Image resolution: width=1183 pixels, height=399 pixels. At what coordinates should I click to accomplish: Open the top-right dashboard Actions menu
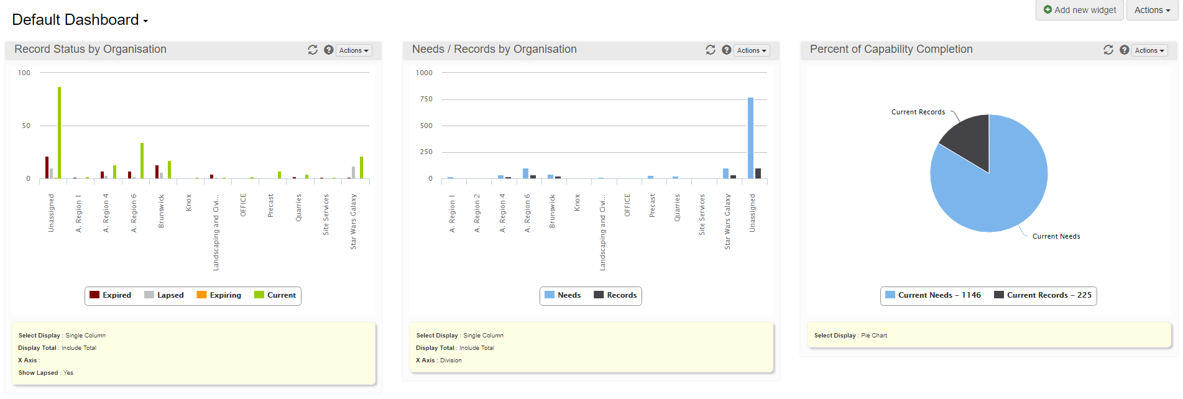click(x=1152, y=10)
